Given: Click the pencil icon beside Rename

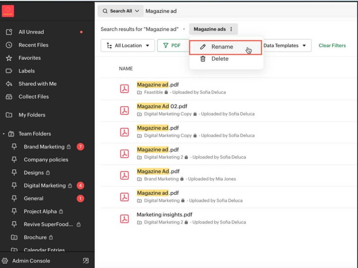Looking at the screenshot, I should [x=203, y=47].
